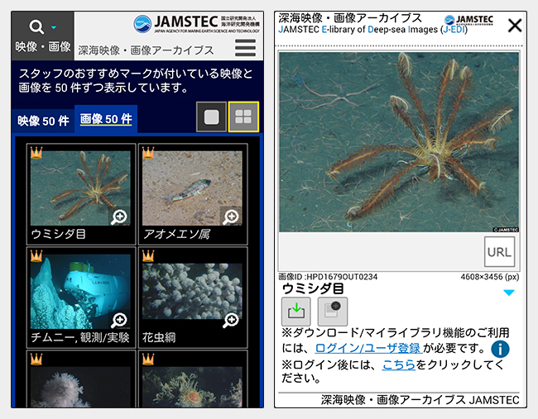Zoom the アオメエソ属 thumbnail with magnifier
Screen dimensions: 538x419
231,217
